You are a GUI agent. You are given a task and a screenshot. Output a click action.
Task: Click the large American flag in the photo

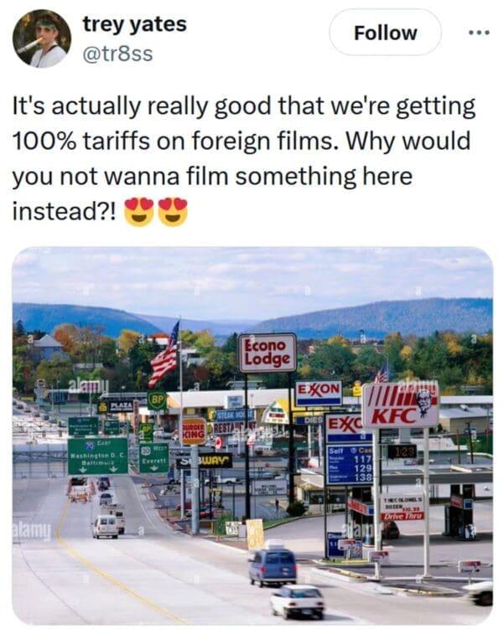(x=164, y=354)
